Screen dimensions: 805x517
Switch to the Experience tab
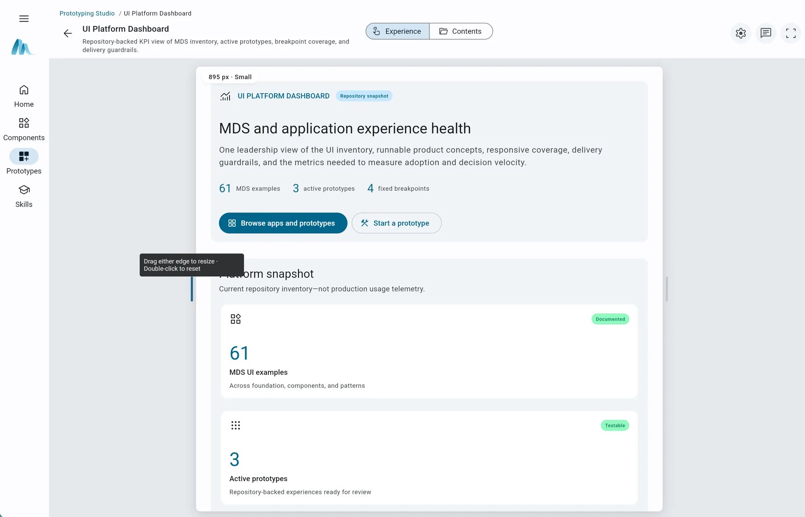(398, 31)
